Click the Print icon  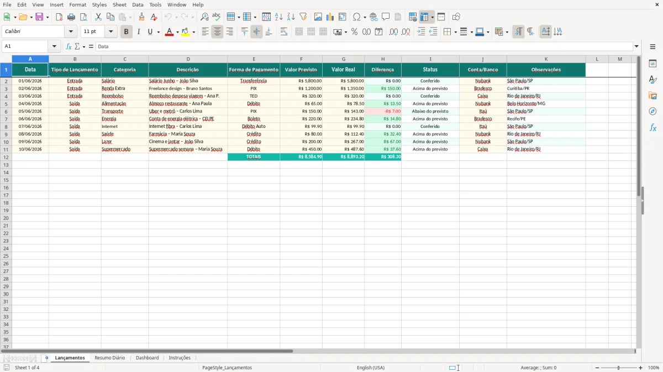pyautogui.click(x=71, y=17)
